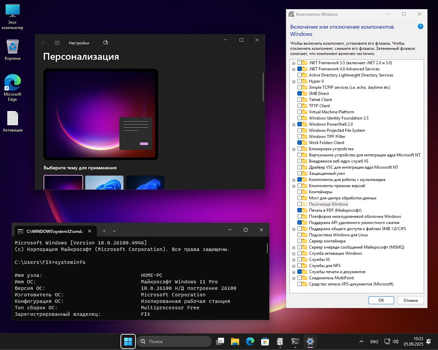Click the Windows Start button
The image size is (438, 350).
coord(128,341)
